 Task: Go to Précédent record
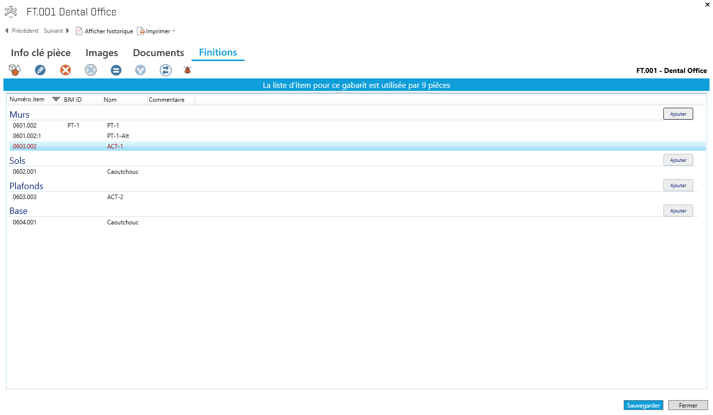point(21,31)
